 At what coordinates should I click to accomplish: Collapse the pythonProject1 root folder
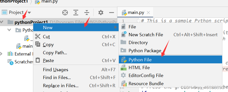pos(2,22)
